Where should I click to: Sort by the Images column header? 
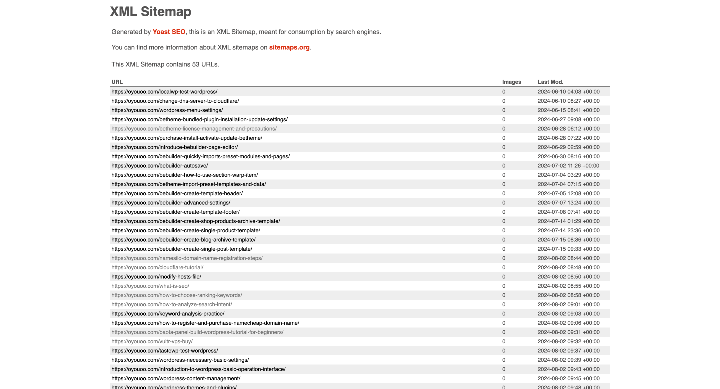[511, 82]
